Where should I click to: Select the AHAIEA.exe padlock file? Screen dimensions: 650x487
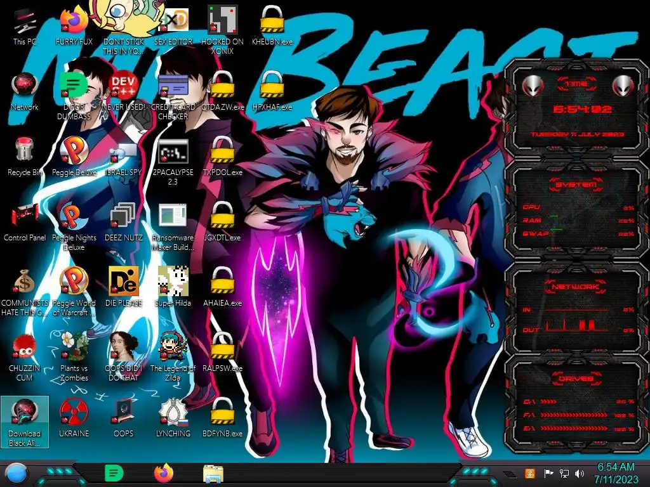[x=223, y=287]
